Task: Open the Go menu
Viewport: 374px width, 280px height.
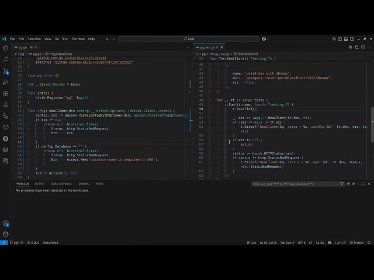Action: click(x=57, y=39)
